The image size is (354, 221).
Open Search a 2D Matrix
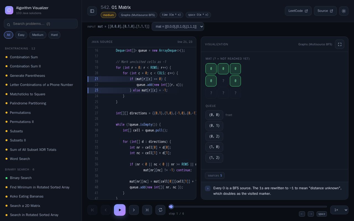[x=41, y=206]
